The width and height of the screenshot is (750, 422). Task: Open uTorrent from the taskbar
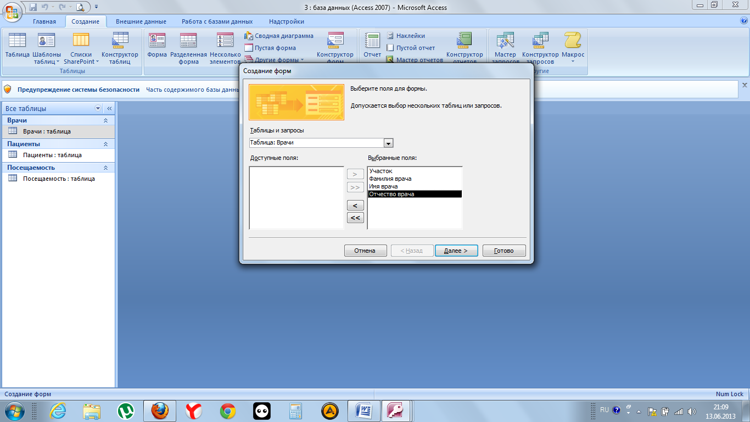coord(126,410)
